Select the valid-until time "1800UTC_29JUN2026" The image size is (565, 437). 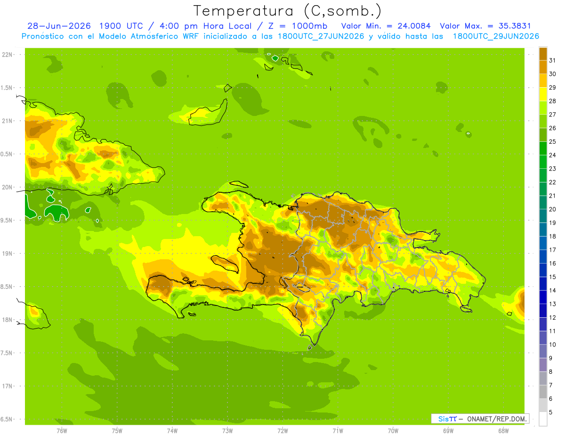(x=496, y=36)
